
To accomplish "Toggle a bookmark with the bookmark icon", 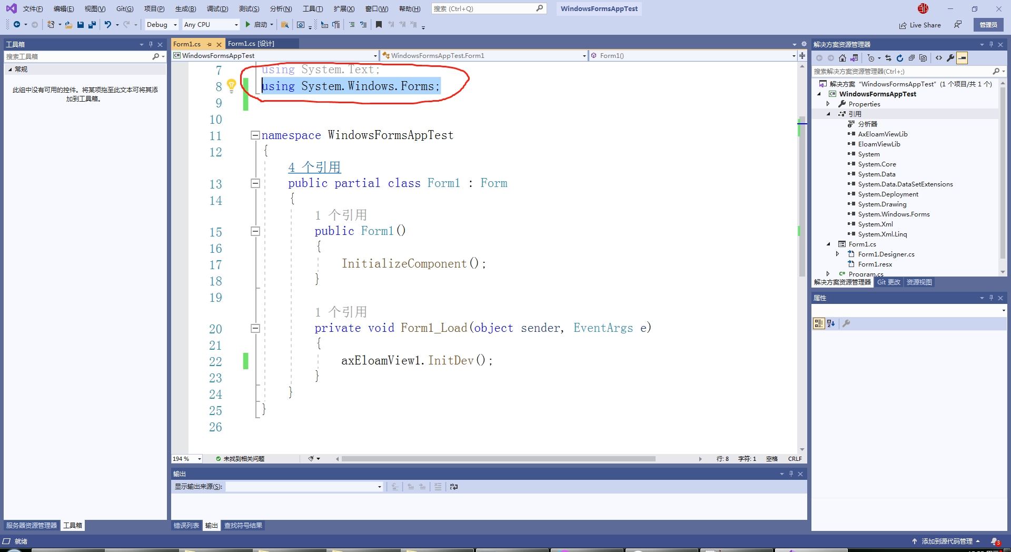I will pyautogui.click(x=379, y=24).
